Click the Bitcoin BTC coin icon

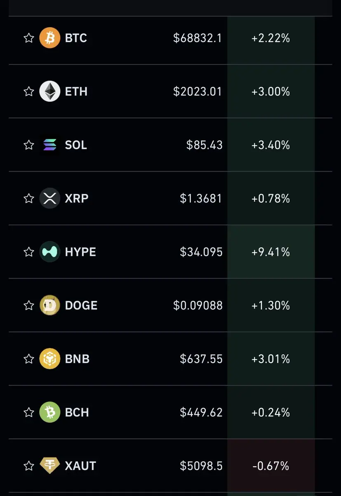tap(49, 38)
